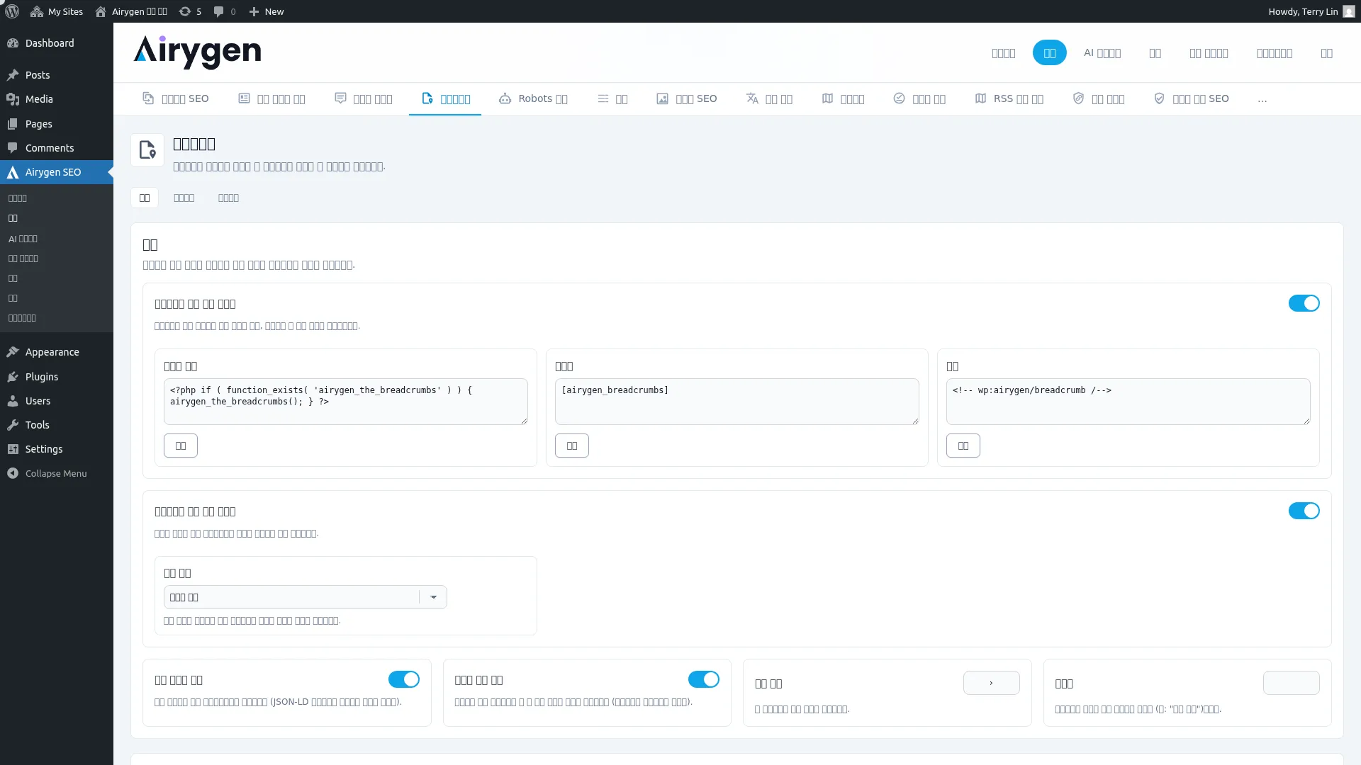Toggle the switch in the card right of JSON-LD
The image size is (1361, 765).
[703, 679]
